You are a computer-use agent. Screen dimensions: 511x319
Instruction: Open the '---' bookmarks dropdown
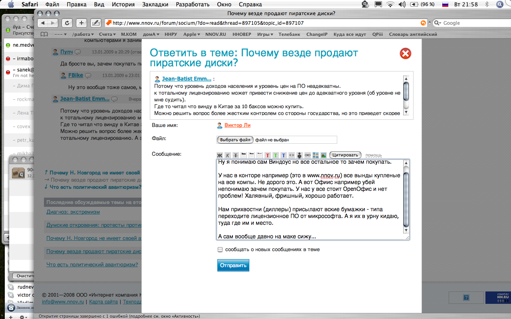click(61, 34)
